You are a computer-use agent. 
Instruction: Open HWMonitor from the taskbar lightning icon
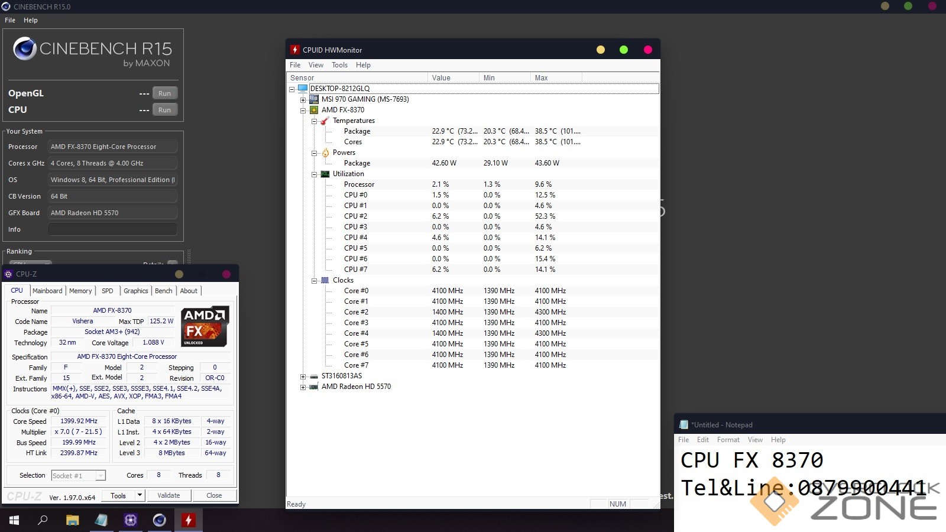(x=188, y=520)
